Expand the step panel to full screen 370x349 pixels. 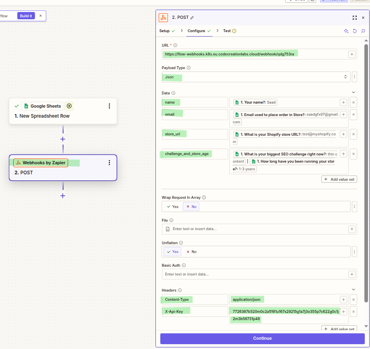point(355,18)
